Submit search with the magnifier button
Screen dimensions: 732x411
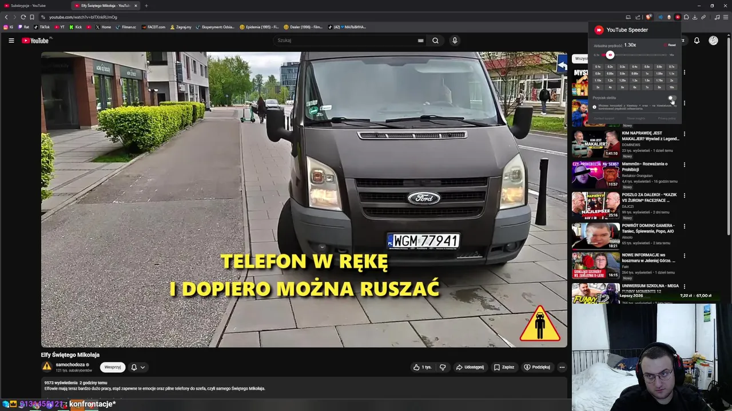pos(435,41)
